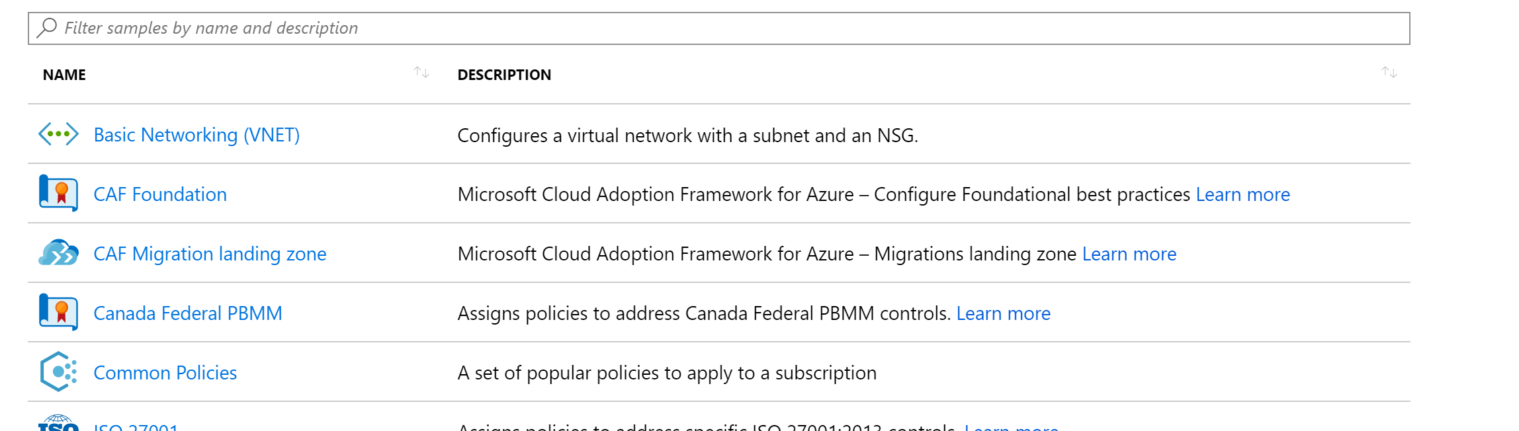Viewport: 1519px width, 431px height.
Task: Follow Learn more for Canada Federal PBMM
Action: pyautogui.click(x=1003, y=313)
